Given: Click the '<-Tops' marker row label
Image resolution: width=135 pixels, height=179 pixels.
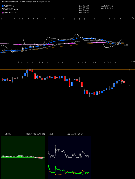Looking at the screenshot, I should click(133, 18).
